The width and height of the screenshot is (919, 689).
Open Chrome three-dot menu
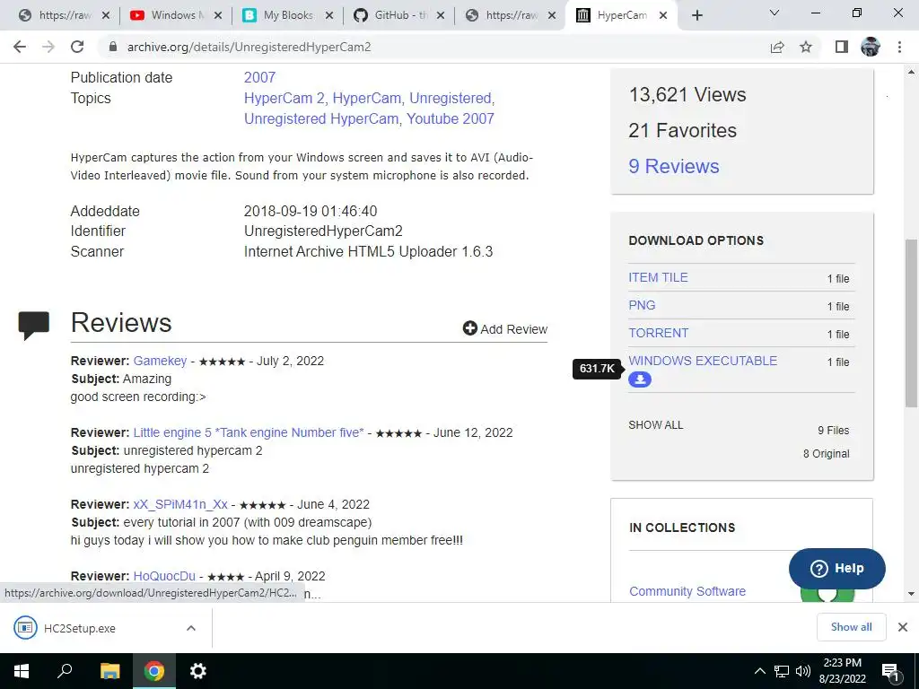(x=899, y=47)
